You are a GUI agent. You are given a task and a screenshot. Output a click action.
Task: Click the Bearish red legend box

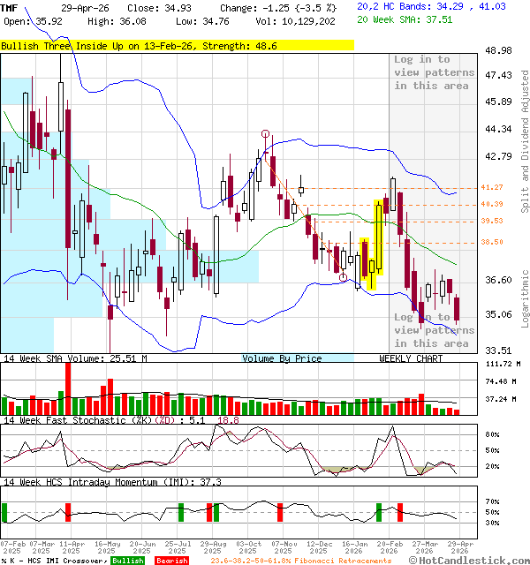click(171, 560)
